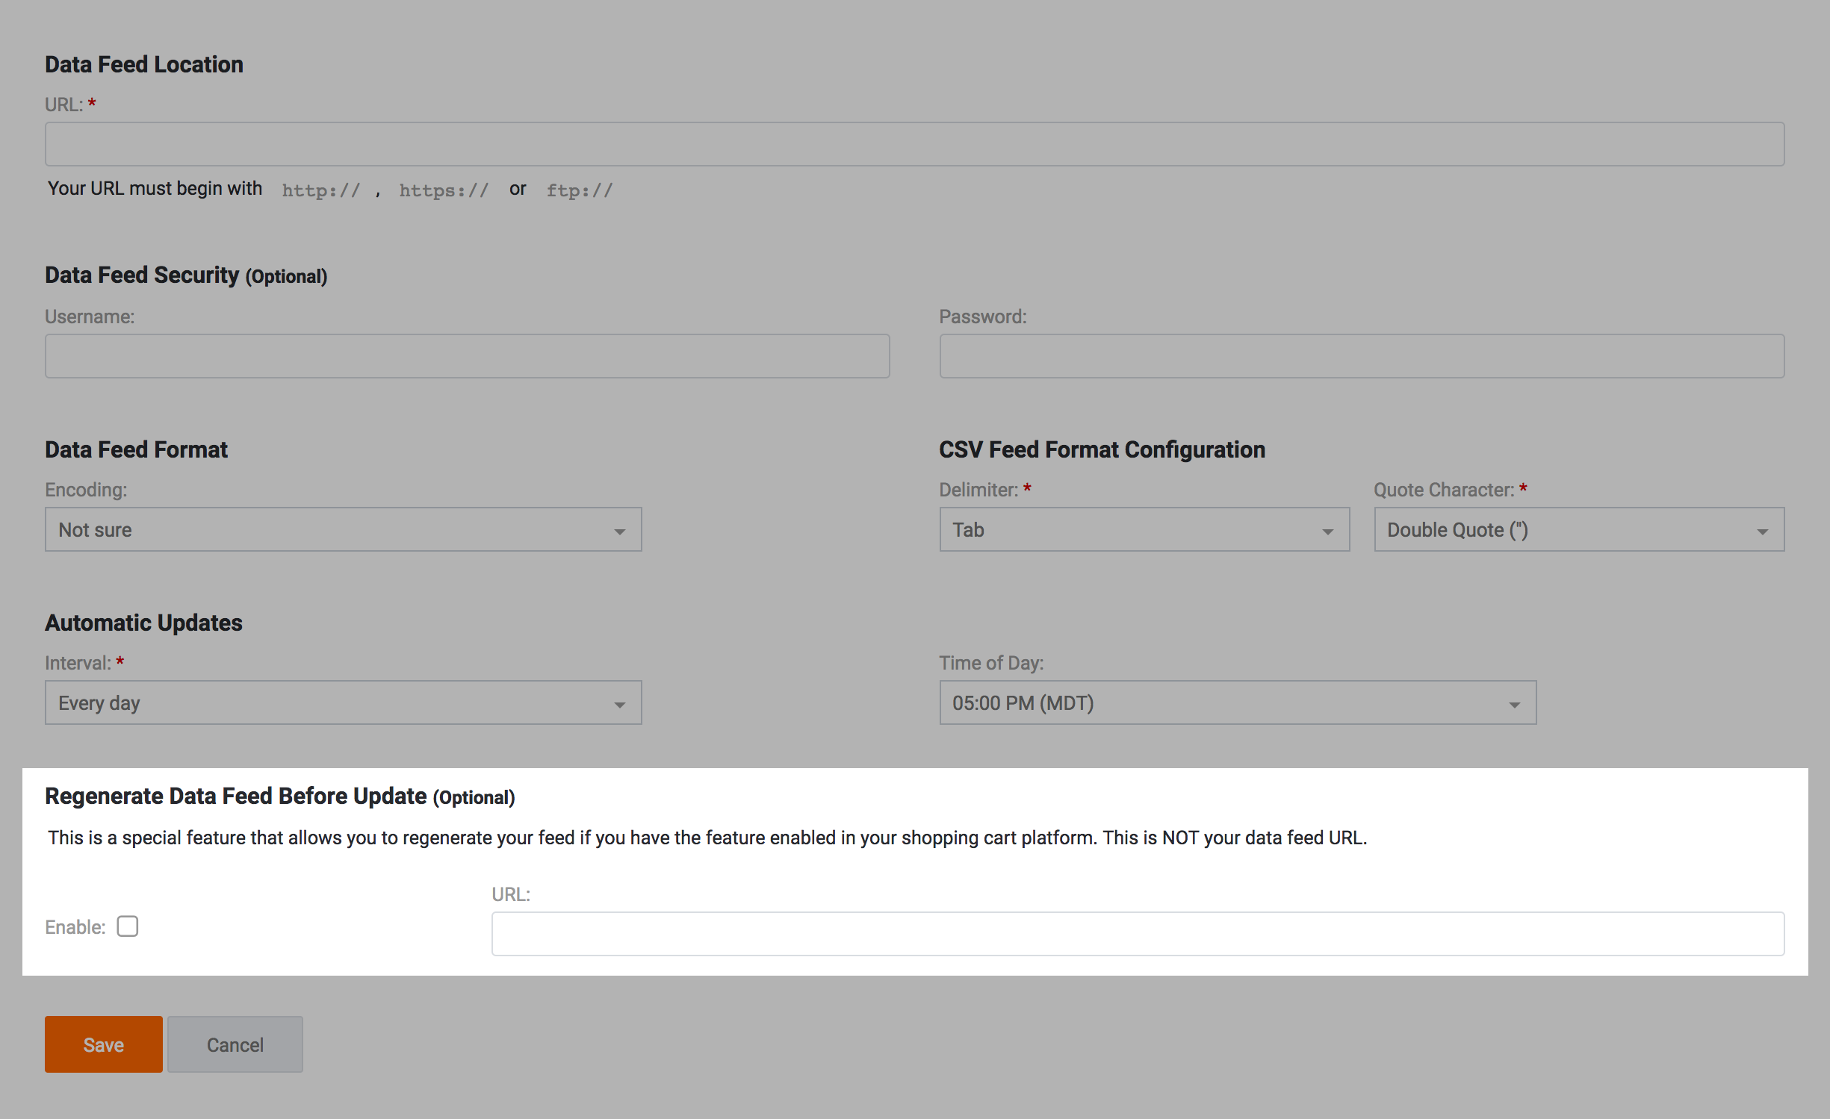
Task: Click the Username input field
Action: pos(467,356)
